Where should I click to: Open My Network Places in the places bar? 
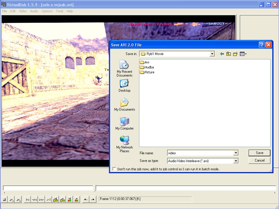pyautogui.click(x=124, y=144)
